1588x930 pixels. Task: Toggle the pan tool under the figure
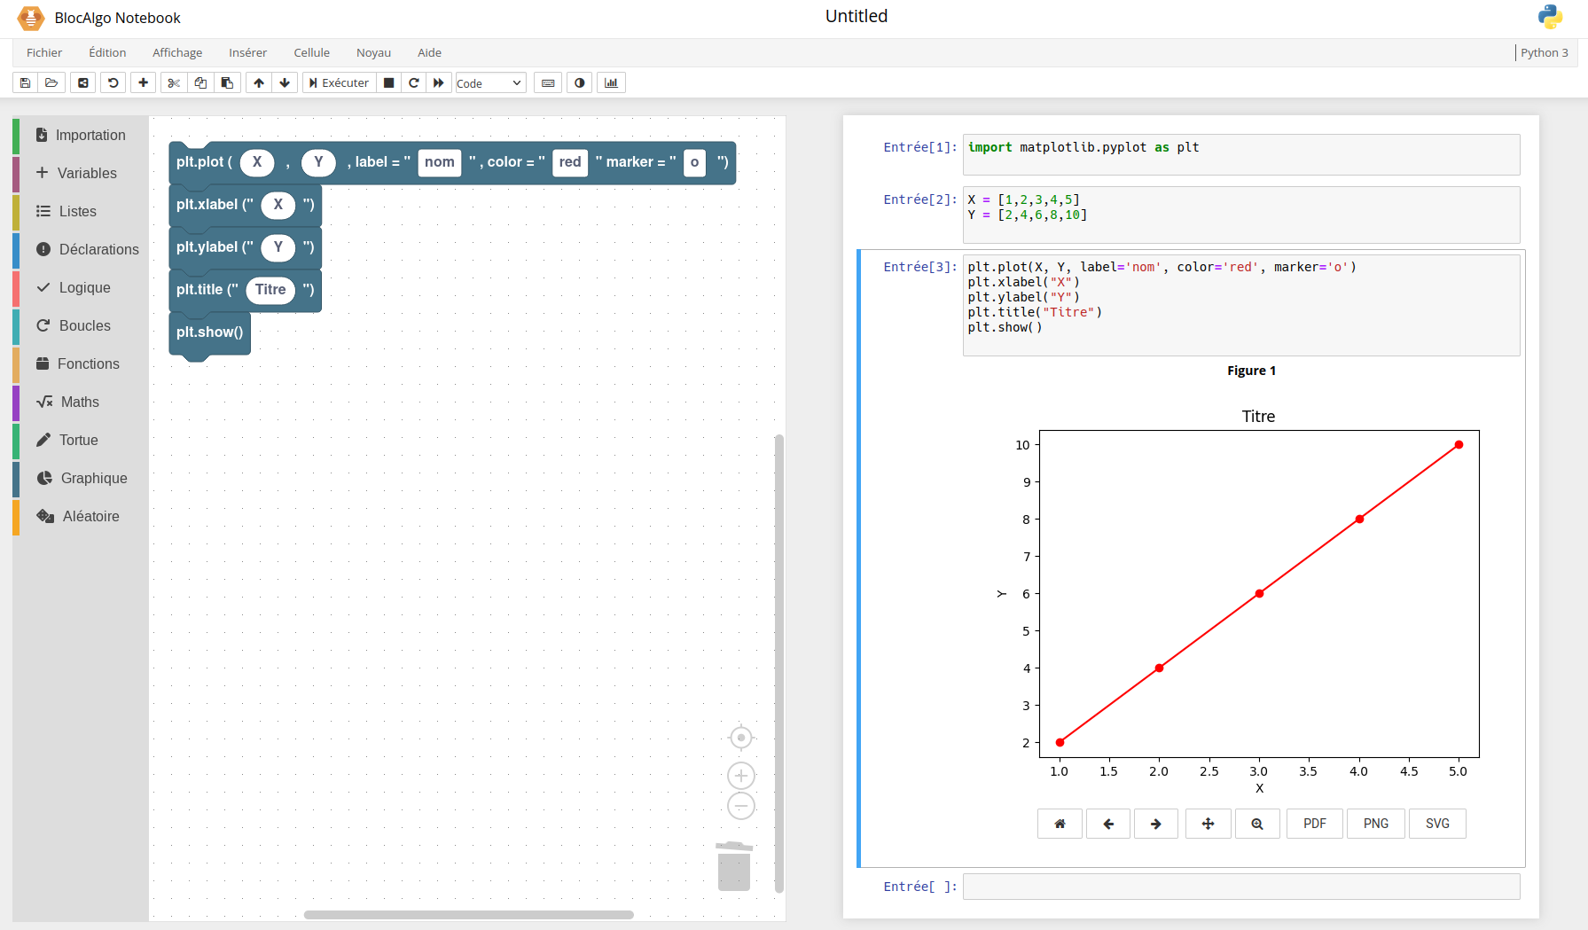point(1208,824)
